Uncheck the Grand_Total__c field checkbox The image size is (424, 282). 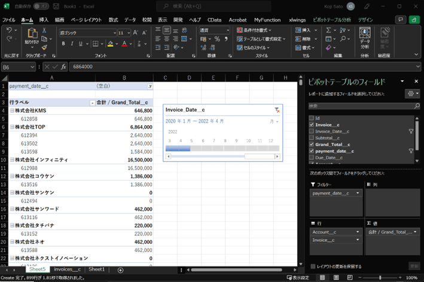(311, 144)
